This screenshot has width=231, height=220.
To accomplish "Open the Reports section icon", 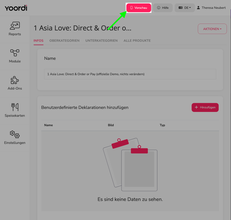I will [x=15, y=26].
